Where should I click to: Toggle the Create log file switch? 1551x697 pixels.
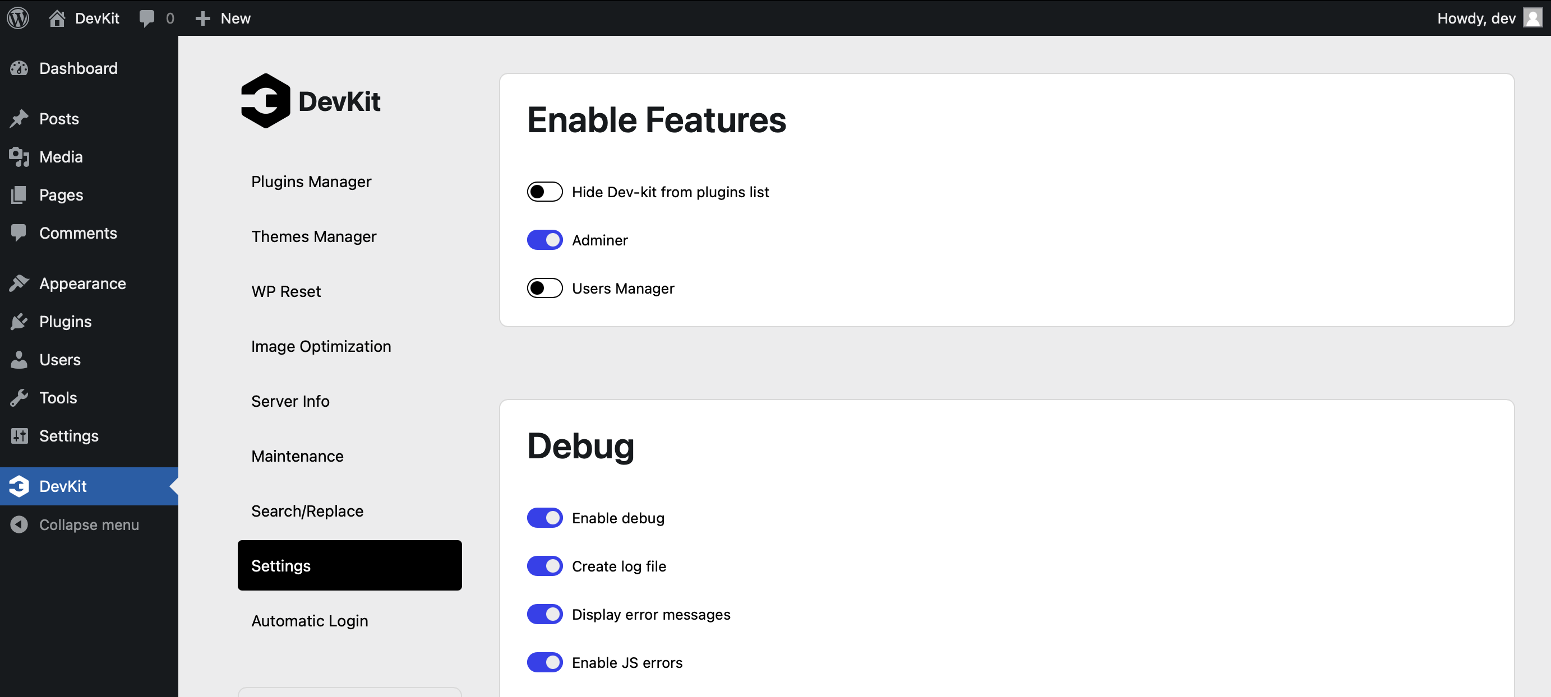pyautogui.click(x=545, y=566)
